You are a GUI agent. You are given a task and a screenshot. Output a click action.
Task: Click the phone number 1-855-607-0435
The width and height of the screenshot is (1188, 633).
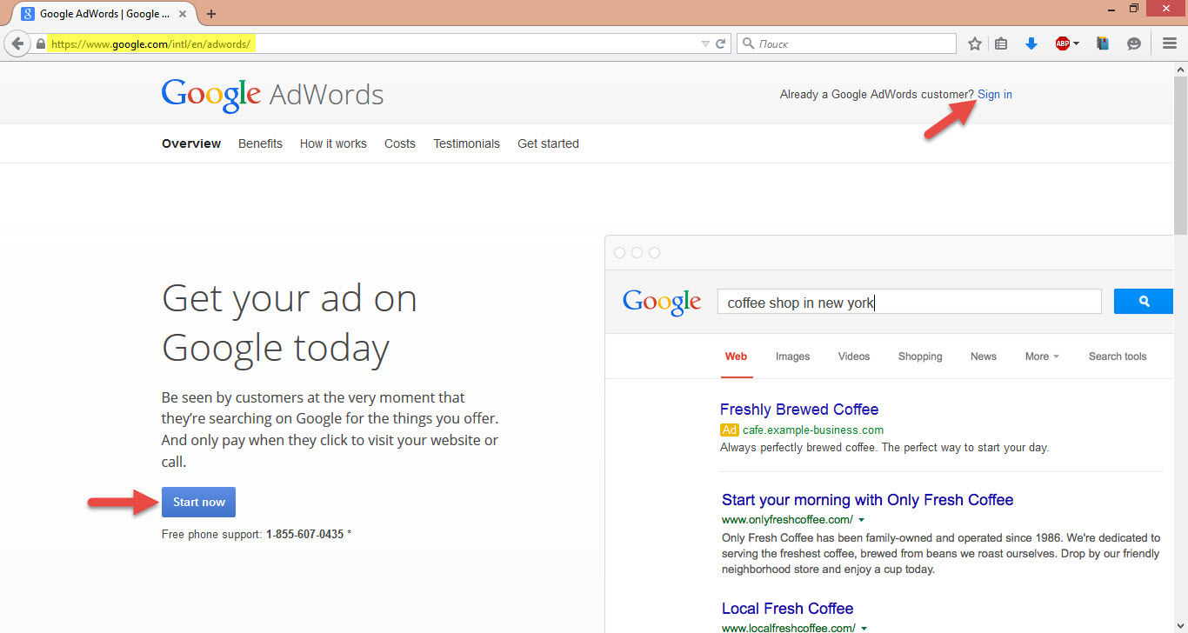click(304, 534)
